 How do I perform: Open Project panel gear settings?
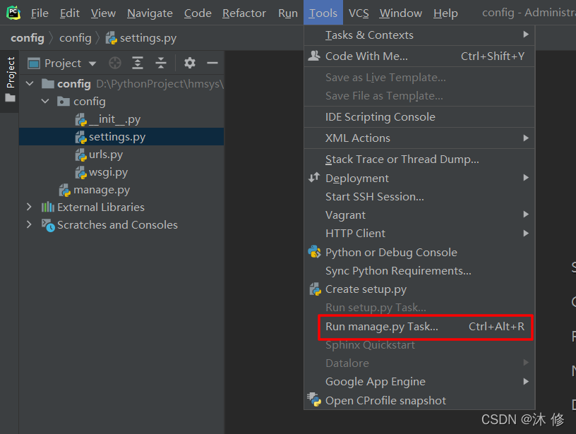pyautogui.click(x=190, y=63)
